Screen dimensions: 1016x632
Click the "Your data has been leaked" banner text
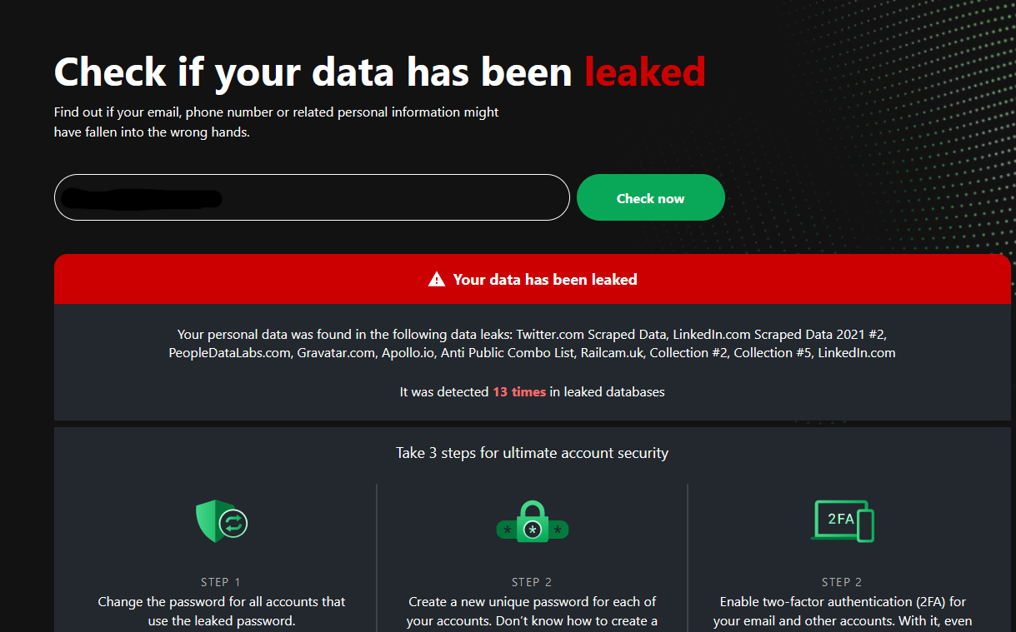point(545,280)
